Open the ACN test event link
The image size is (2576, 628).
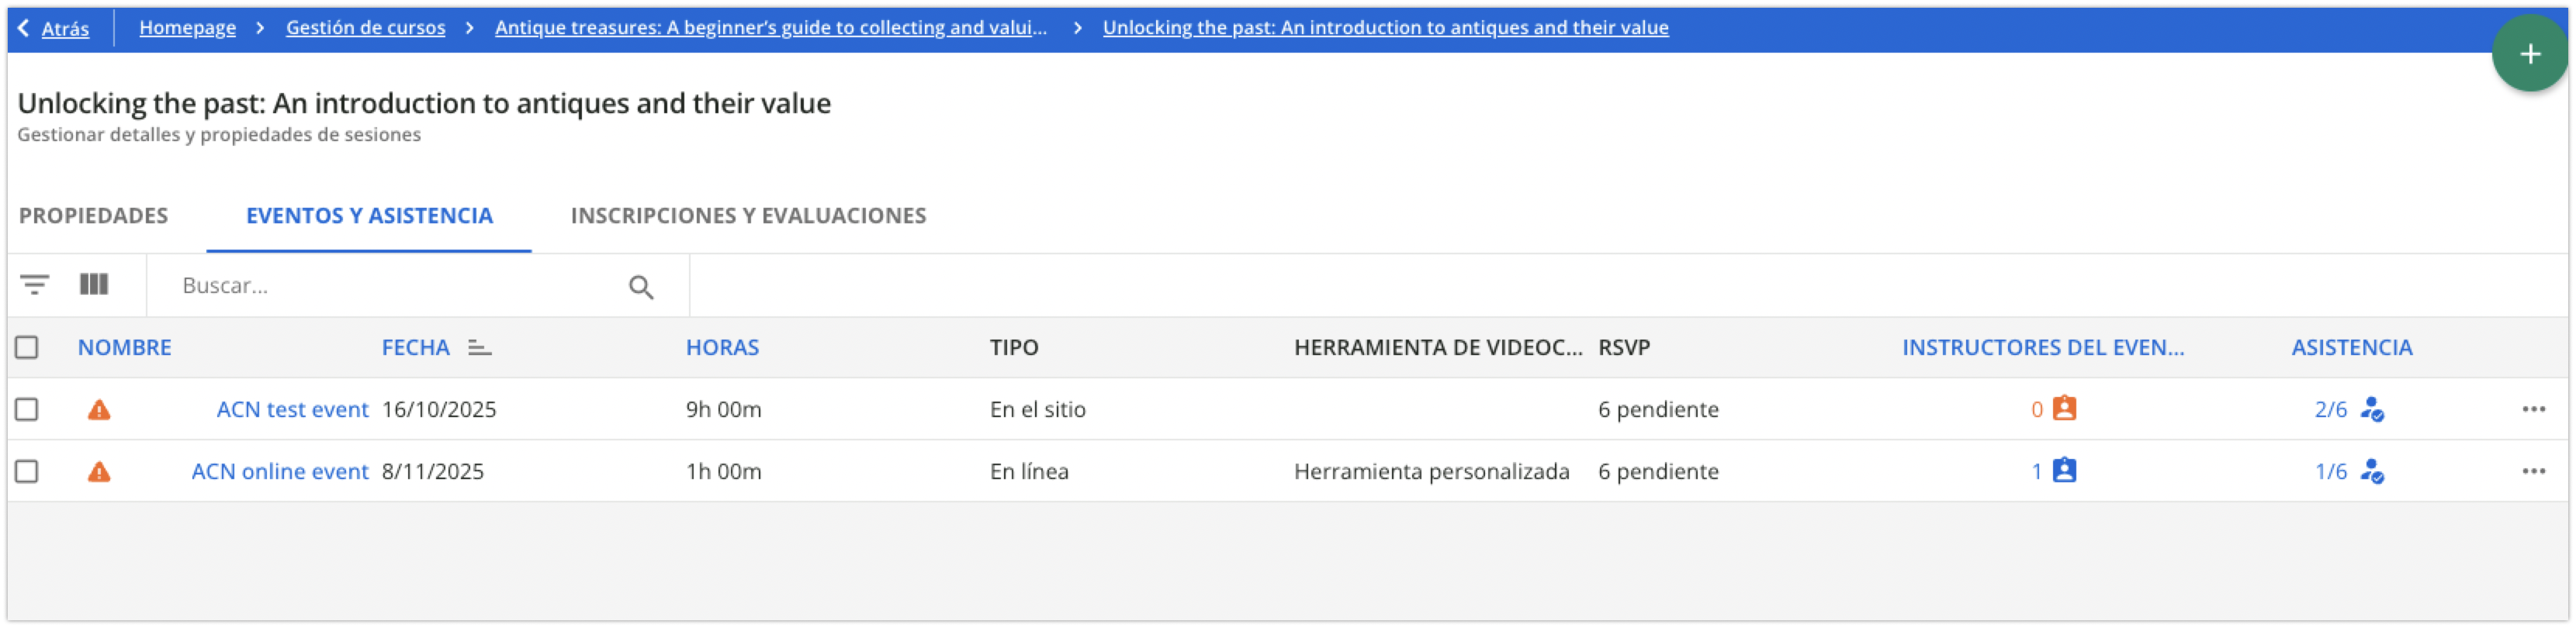coord(291,409)
